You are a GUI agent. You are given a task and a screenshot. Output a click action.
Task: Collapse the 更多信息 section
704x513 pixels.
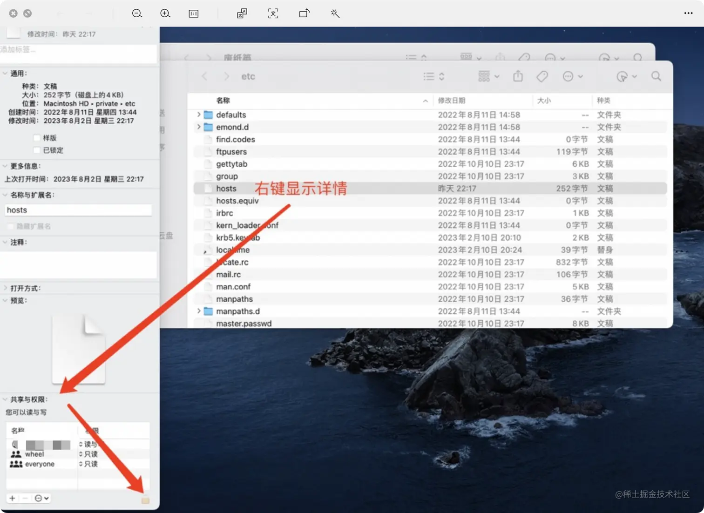(5, 166)
